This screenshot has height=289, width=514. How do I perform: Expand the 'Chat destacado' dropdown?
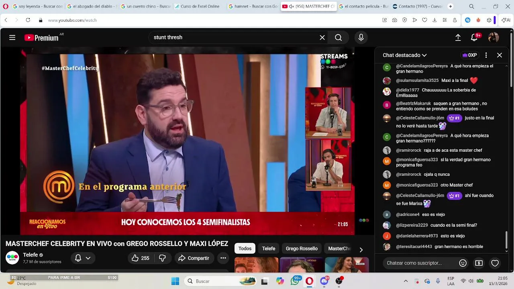click(x=404, y=55)
